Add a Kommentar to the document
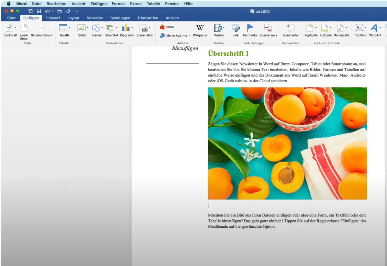The image size is (387, 266). coord(290,28)
